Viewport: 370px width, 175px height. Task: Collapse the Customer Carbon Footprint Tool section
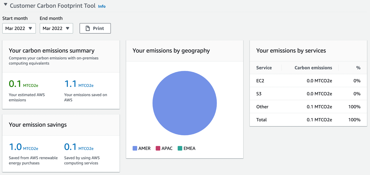pos(5,5)
